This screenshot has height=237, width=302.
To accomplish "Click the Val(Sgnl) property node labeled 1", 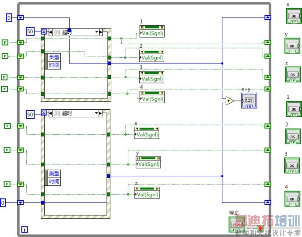I will click(x=152, y=31).
